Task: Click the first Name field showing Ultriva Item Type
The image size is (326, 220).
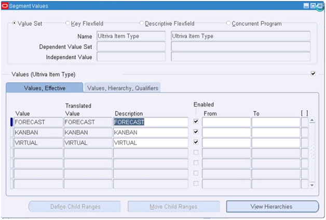Action: pyautogui.click(x=131, y=36)
